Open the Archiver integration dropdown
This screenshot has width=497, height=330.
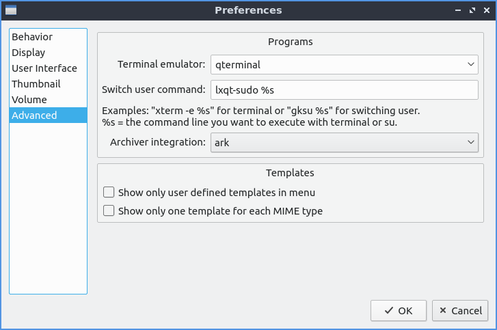(x=344, y=142)
